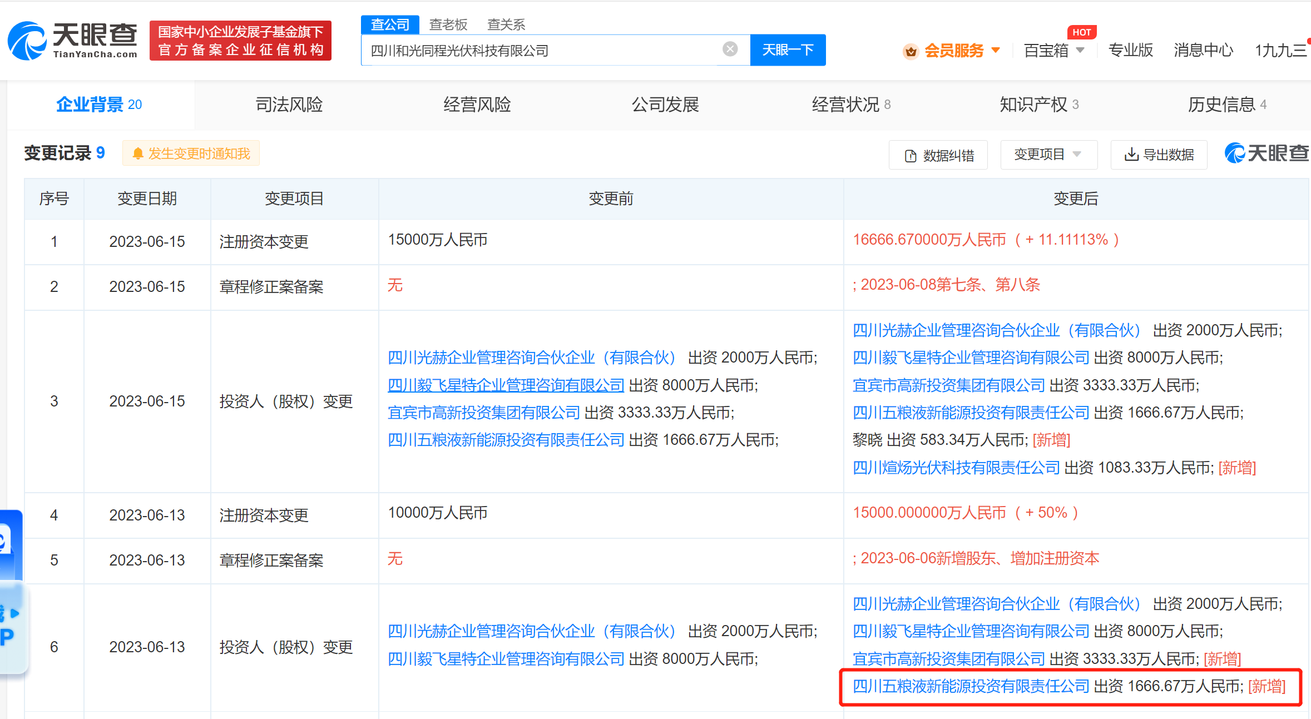Open the 变更项目 filter dropdown

pyautogui.click(x=1048, y=154)
